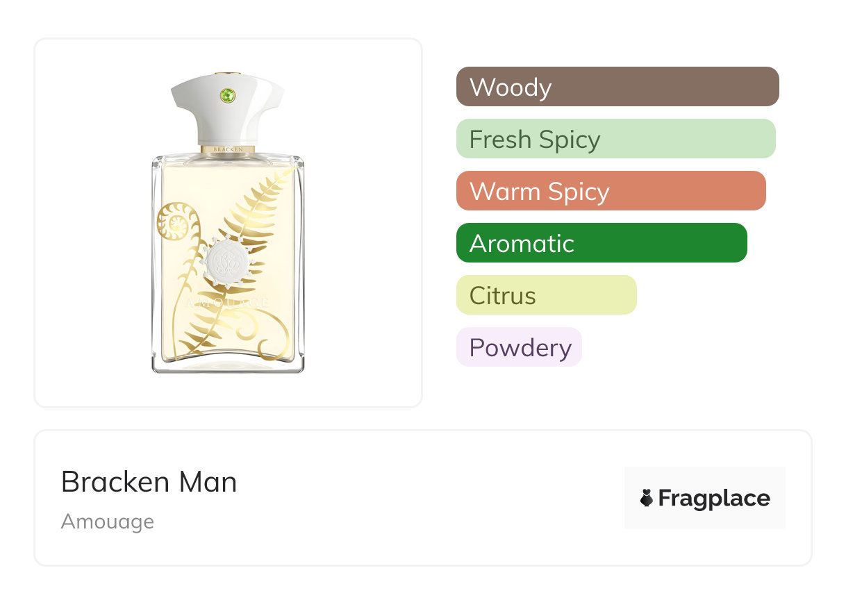Viewport: 846px width, 600px height.
Task: Click the AMOUAGE engraving on the bottle
Action: pyautogui.click(x=227, y=303)
